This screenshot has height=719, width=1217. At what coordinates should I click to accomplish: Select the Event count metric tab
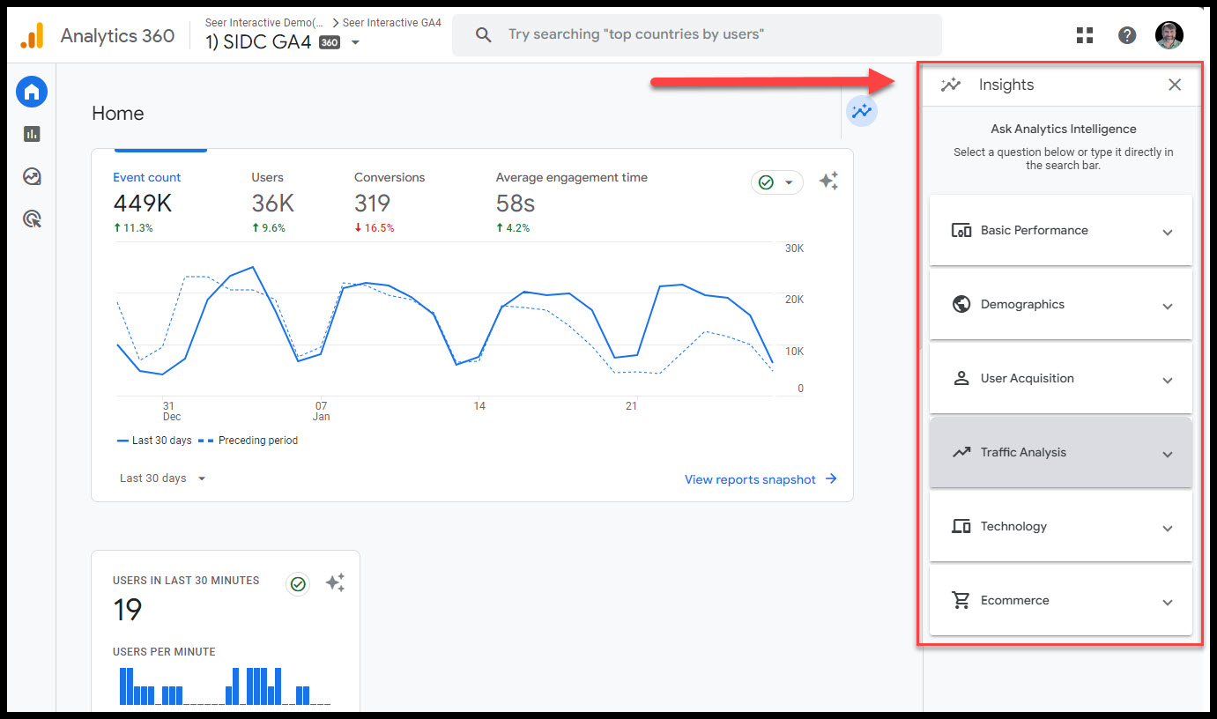click(147, 177)
